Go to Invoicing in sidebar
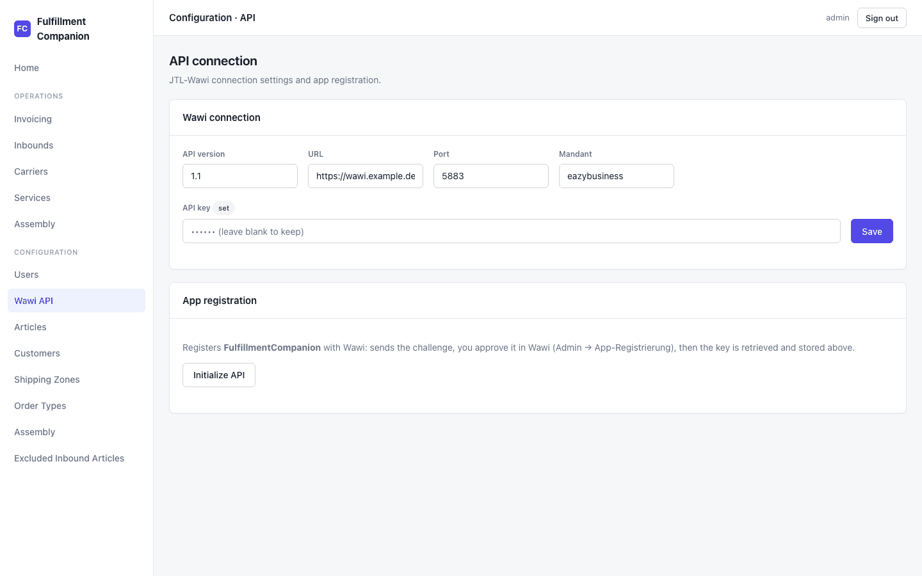922x576 pixels. pyautogui.click(x=76, y=119)
